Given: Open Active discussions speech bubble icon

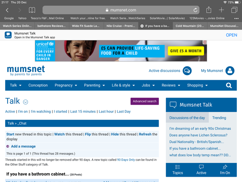Looking at the screenshot, I should [187, 71].
